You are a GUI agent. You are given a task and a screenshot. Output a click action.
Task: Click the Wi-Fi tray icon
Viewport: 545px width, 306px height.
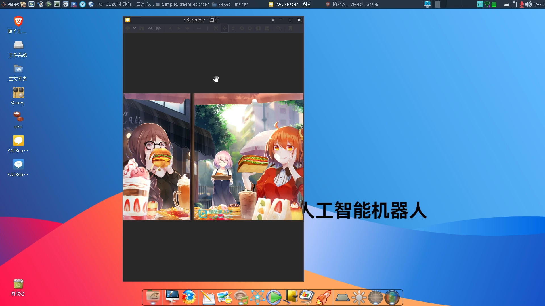click(x=487, y=4)
